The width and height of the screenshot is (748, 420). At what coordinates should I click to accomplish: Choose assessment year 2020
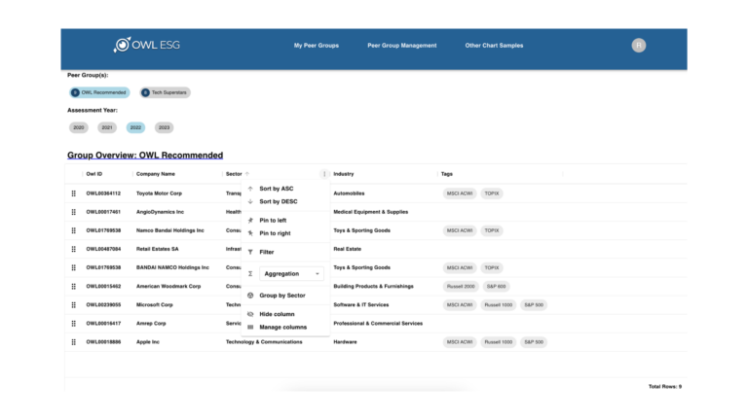click(x=79, y=127)
